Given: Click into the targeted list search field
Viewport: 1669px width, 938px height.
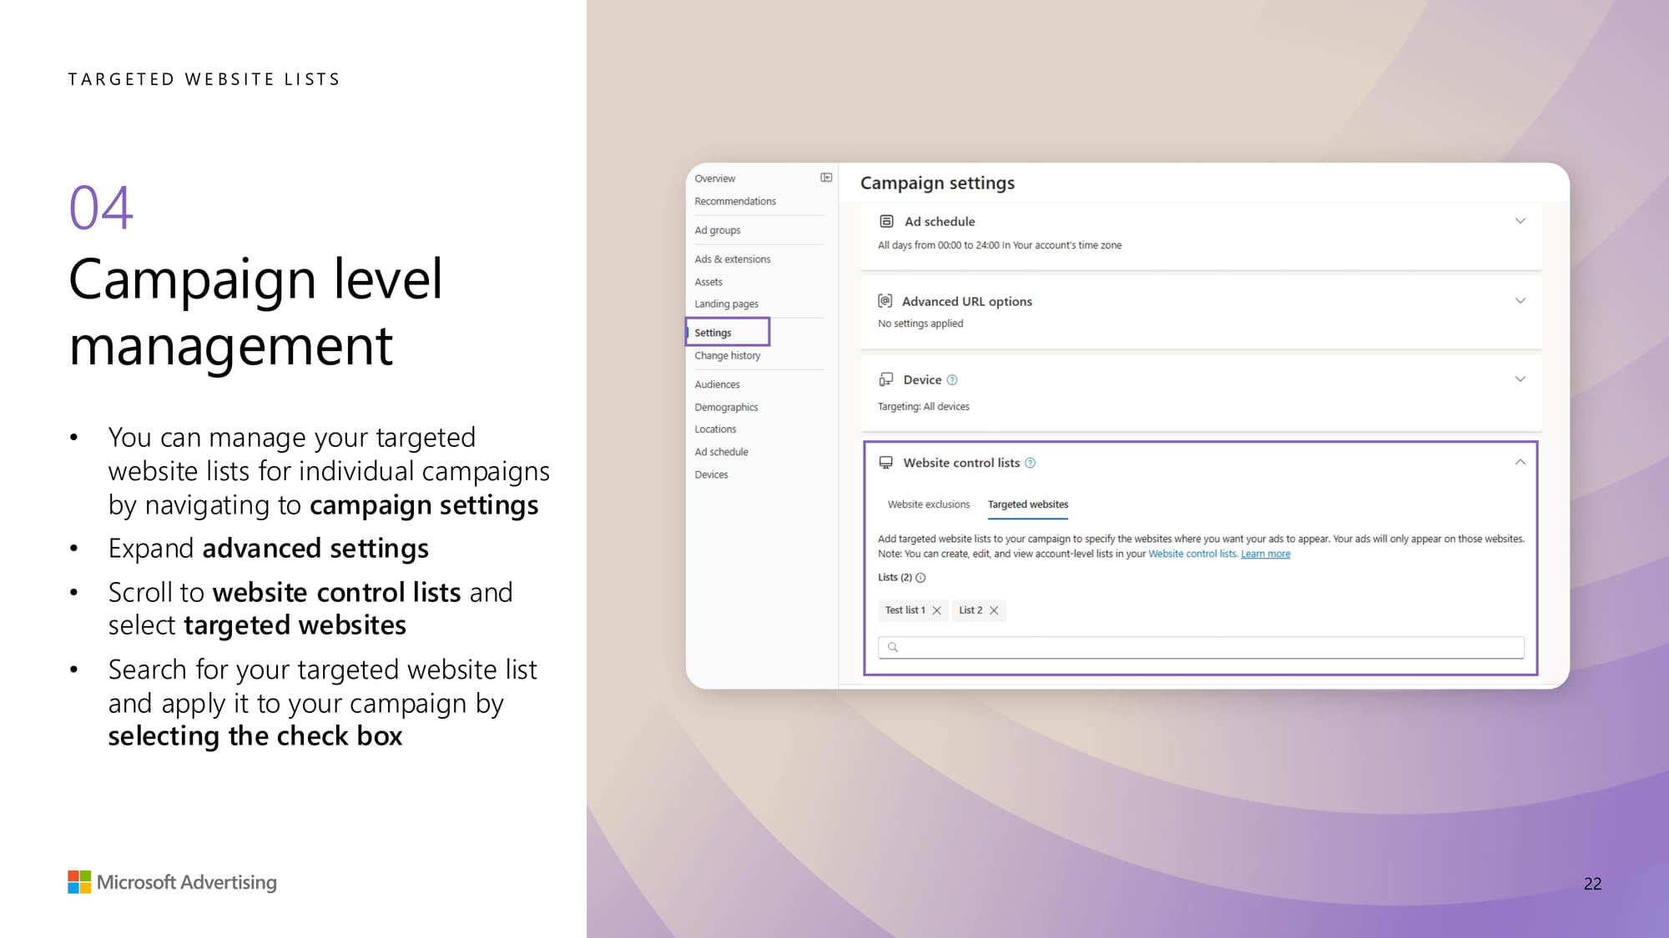Looking at the screenshot, I should pyautogui.click(x=1201, y=647).
